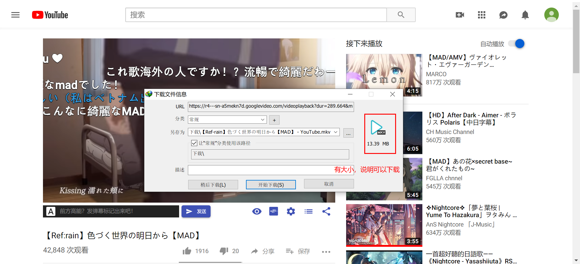Toggle the 自动播放 autoplay switch
This screenshot has height=264, width=580.
point(516,44)
